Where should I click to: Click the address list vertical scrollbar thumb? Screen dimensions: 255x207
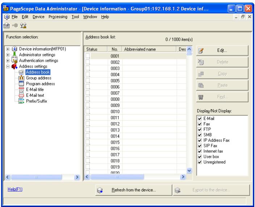[189, 53]
